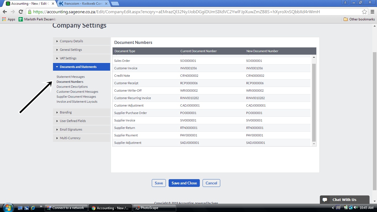
Task: Open Supplier Document Messages item
Action: click(76, 97)
